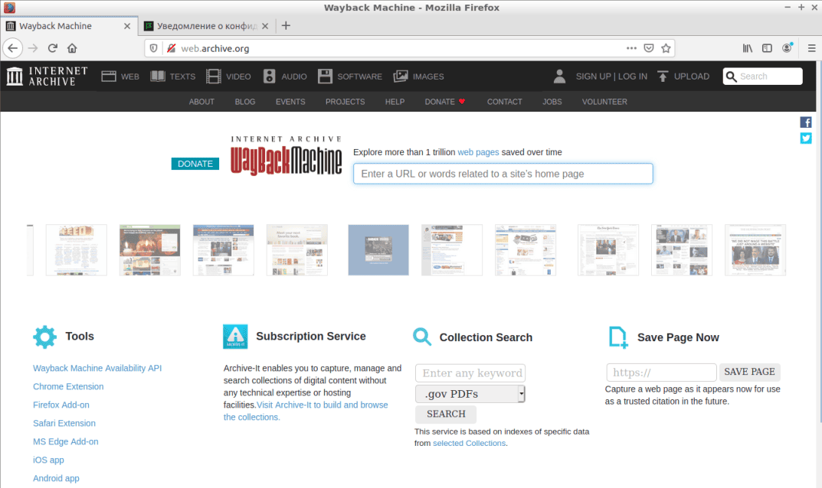
Task: Click the Upload arrow icon
Action: coord(663,76)
